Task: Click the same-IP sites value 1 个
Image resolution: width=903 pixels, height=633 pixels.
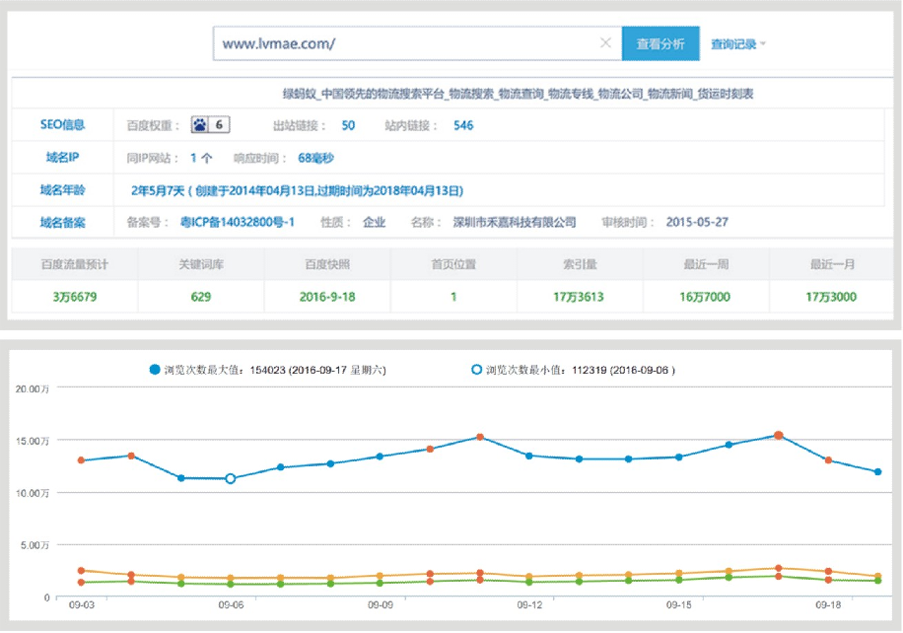Action: 201,158
